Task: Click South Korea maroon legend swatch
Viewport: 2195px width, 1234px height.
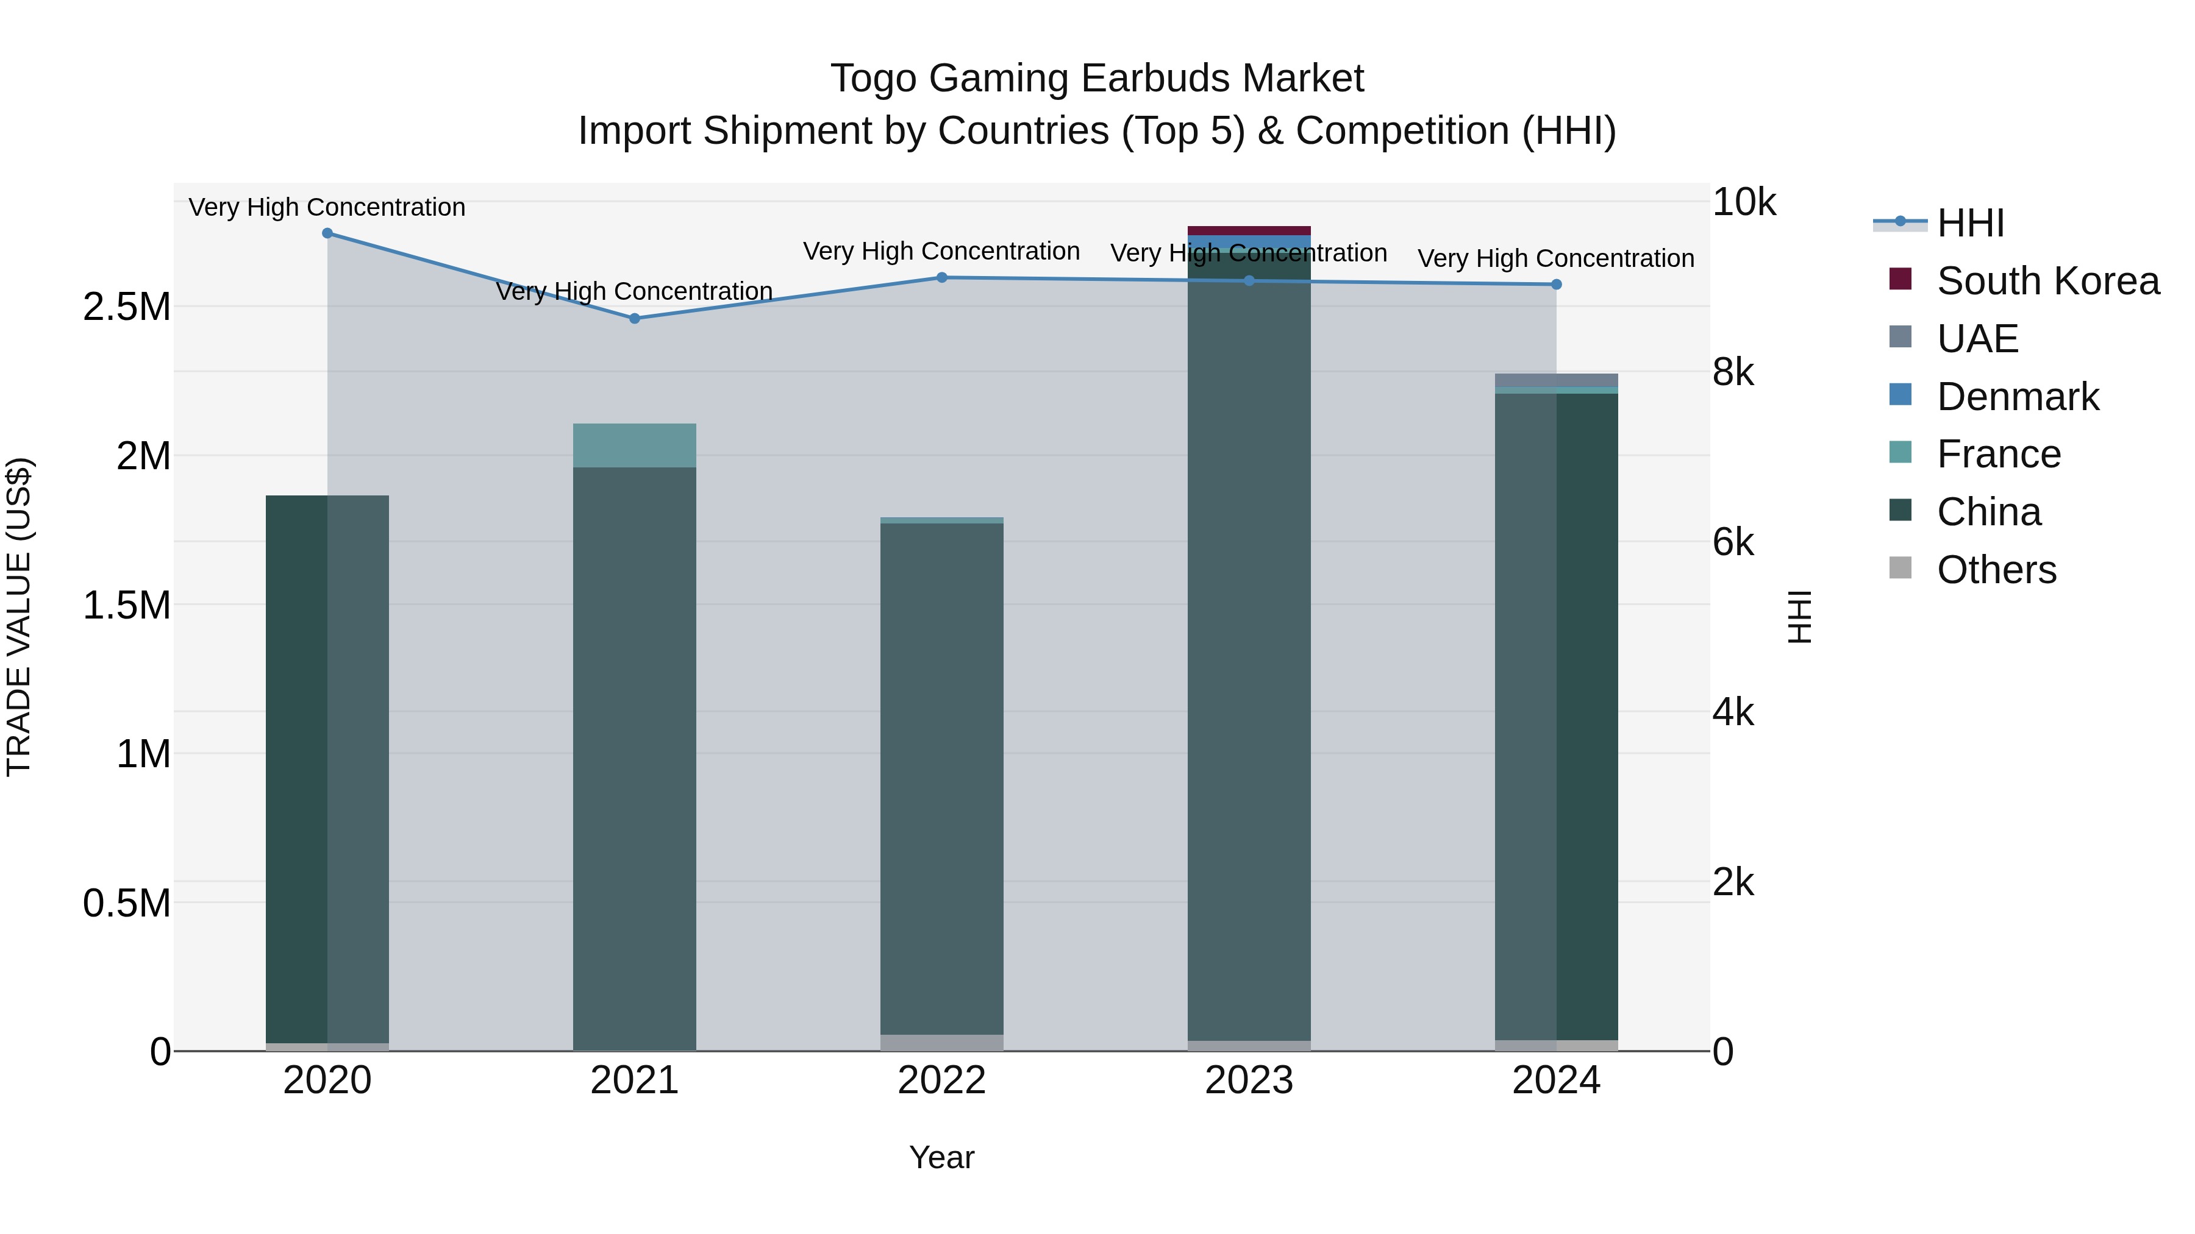Action: pos(1900,278)
